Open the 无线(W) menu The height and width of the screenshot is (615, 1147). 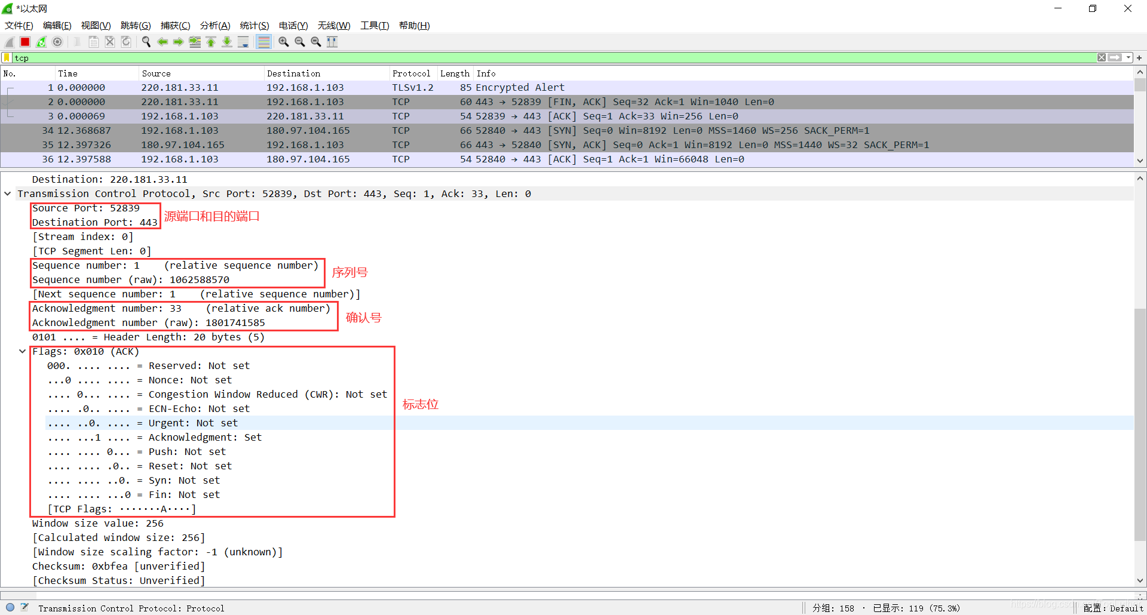(x=334, y=26)
